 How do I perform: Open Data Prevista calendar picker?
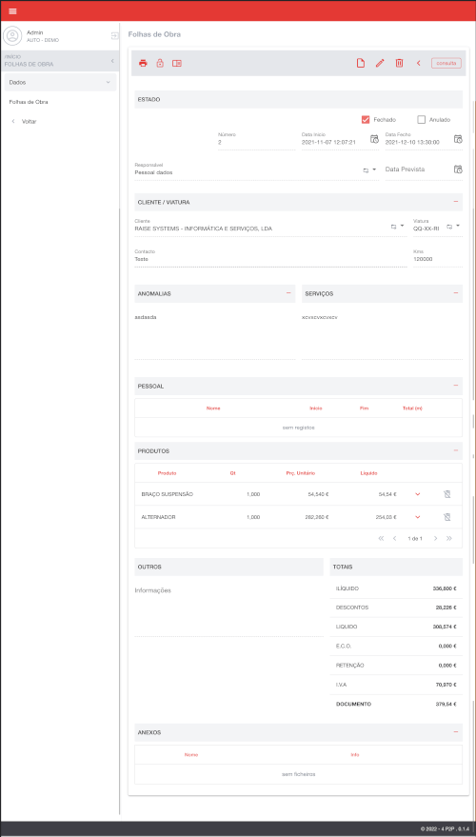pos(458,169)
